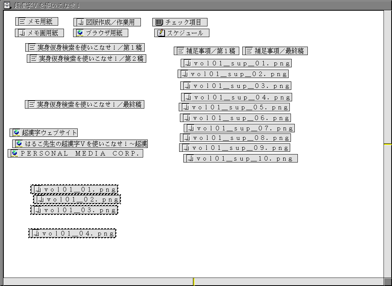Screen dimensions: 392x286
Task: Click the PERSONAL MEDIA CORP. globe icon
Action: (15, 153)
